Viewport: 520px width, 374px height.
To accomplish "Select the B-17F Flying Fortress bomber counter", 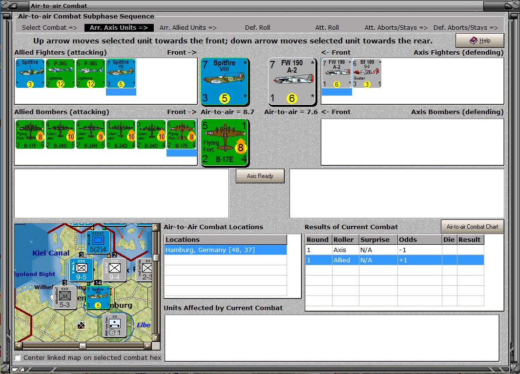I will pyautogui.click(x=30, y=134).
